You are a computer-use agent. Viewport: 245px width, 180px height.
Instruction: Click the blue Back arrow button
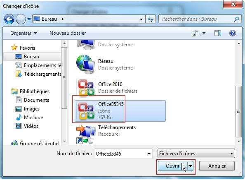tap(9, 19)
